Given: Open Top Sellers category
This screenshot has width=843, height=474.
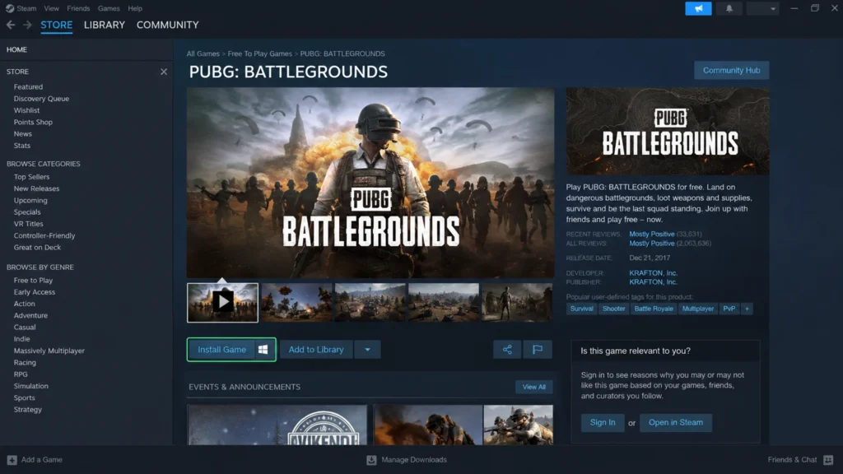Looking at the screenshot, I should [32, 177].
